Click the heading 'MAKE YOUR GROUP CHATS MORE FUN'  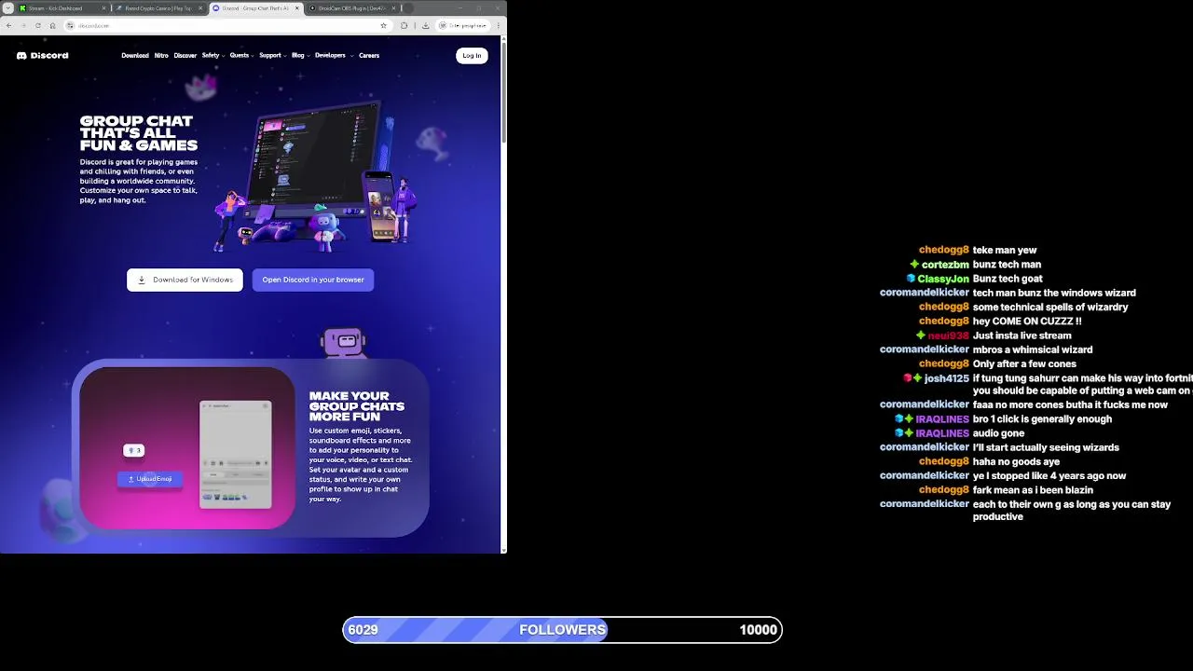pyautogui.click(x=357, y=406)
